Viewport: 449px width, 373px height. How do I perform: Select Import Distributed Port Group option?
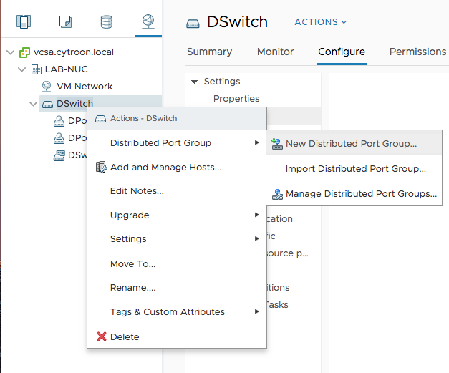[x=354, y=169]
